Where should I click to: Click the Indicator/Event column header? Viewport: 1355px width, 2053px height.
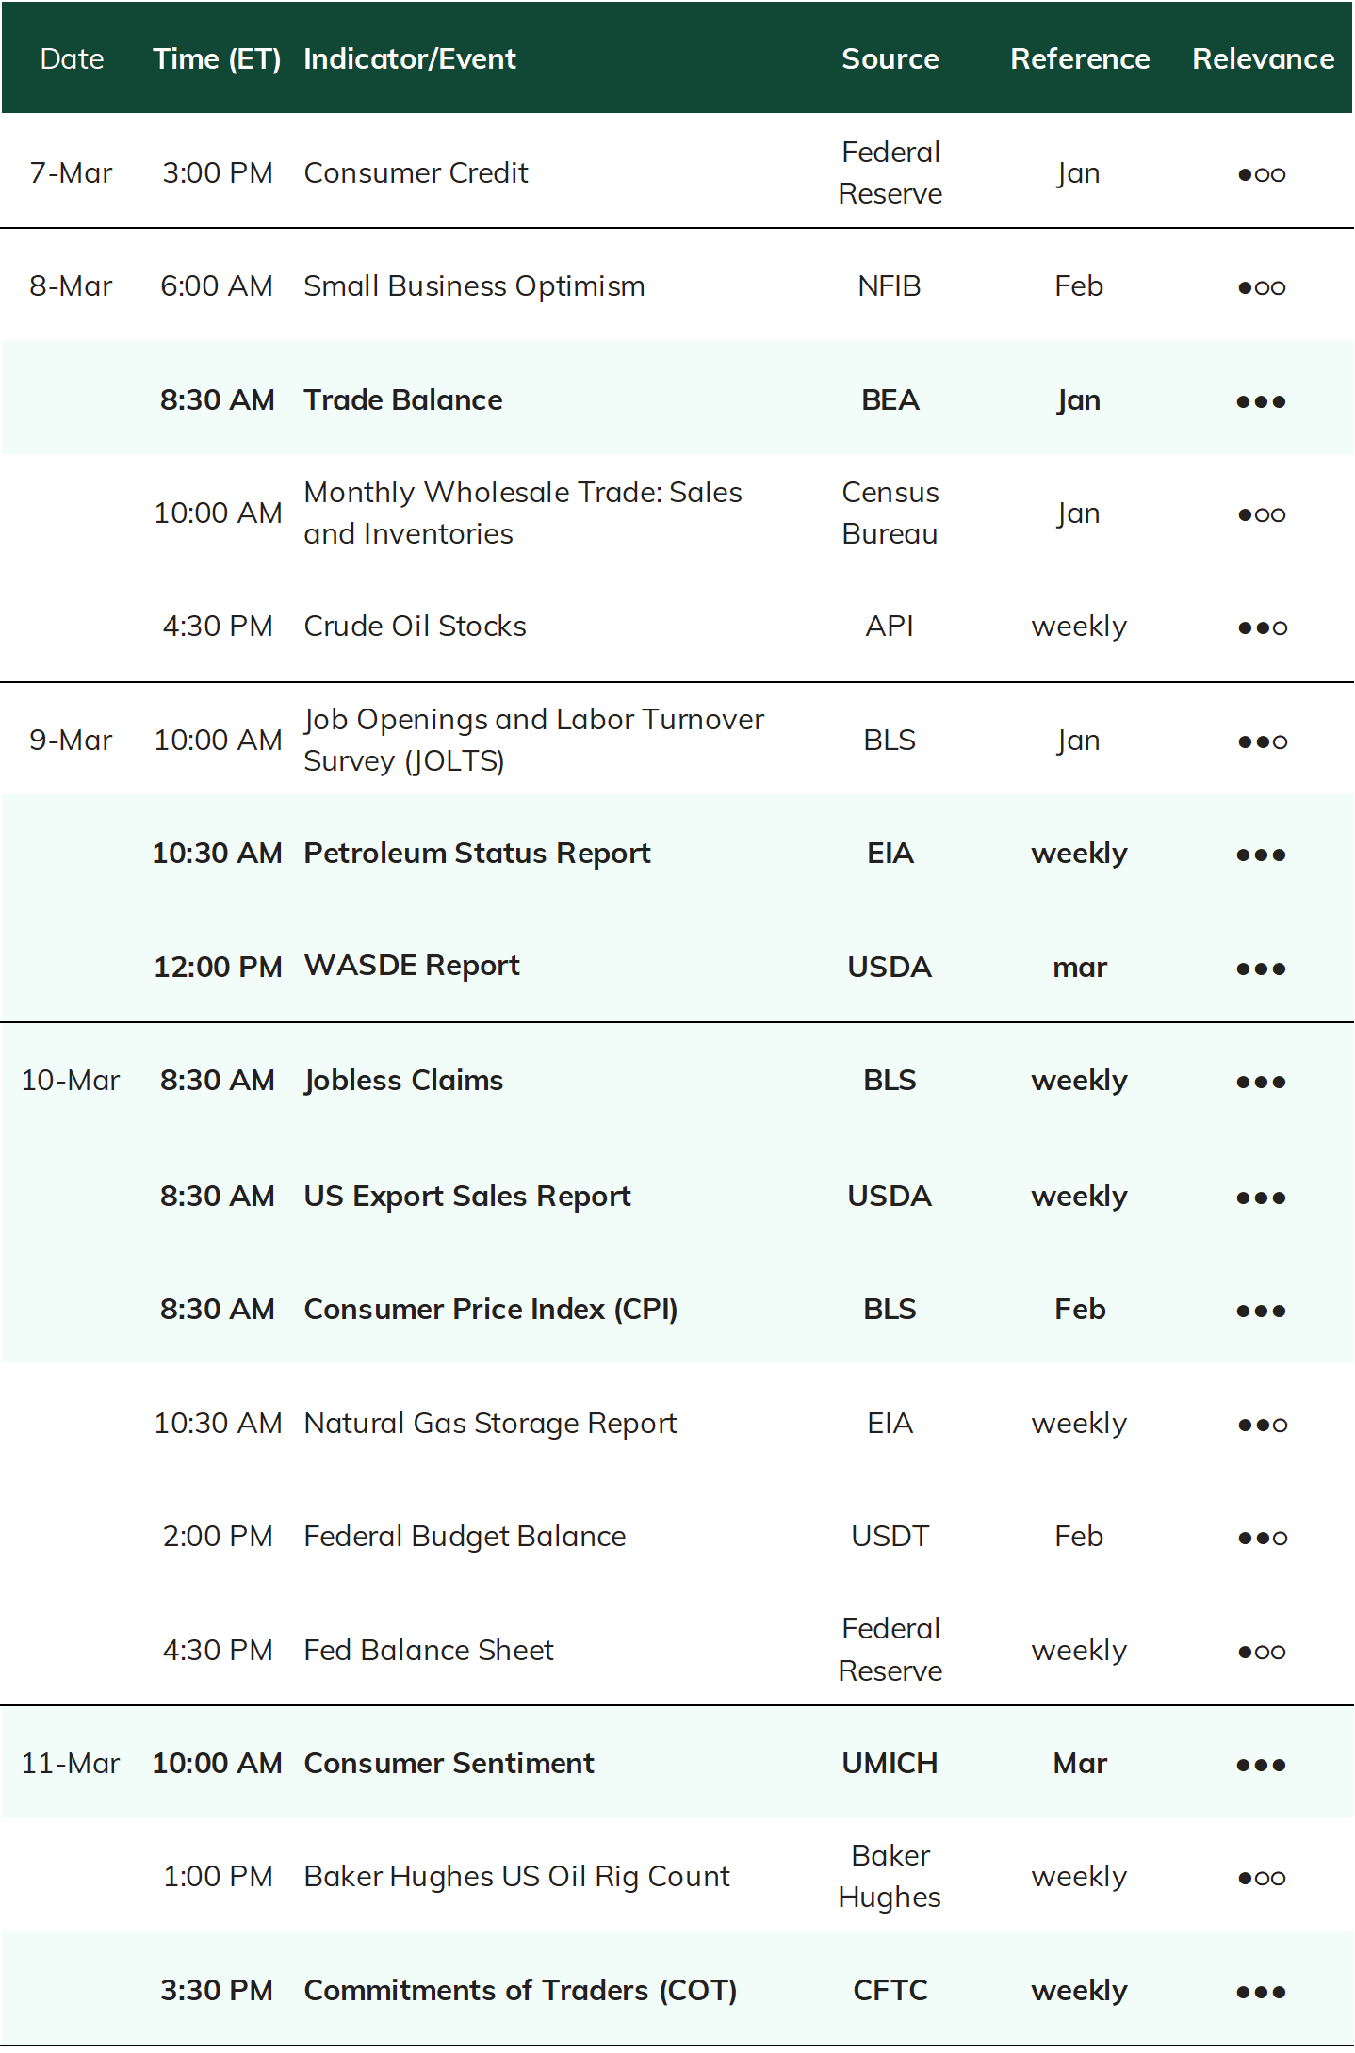(x=410, y=59)
